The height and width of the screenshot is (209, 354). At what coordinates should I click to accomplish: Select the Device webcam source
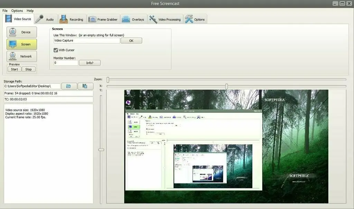tap(21, 32)
